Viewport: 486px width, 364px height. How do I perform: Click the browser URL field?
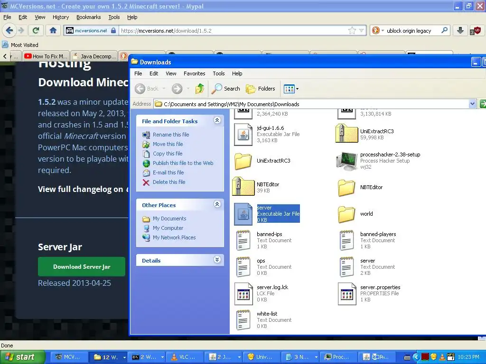click(233, 31)
